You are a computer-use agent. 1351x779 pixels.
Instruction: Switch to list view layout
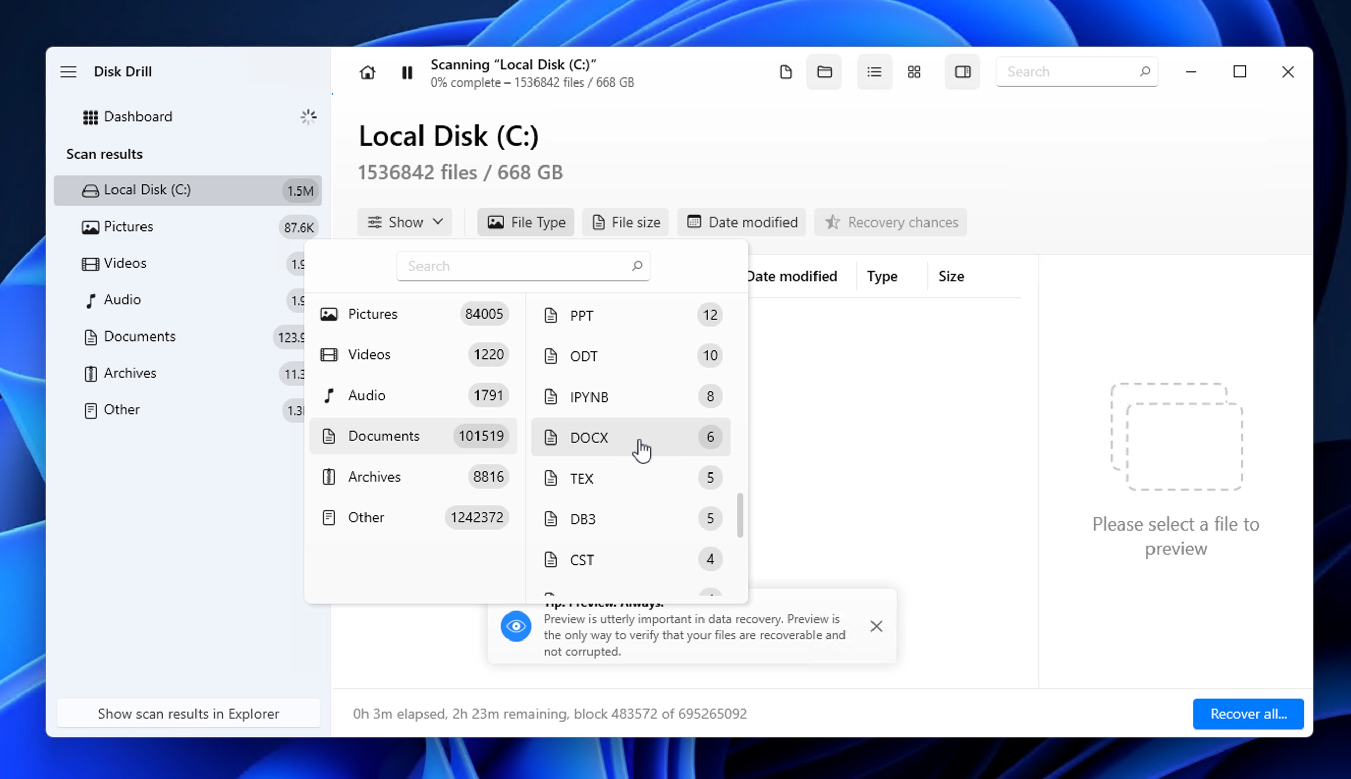(x=874, y=72)
